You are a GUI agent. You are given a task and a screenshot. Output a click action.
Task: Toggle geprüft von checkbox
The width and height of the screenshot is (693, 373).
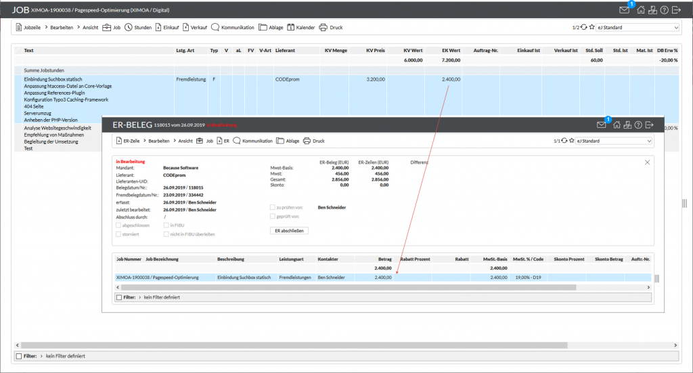273,217
